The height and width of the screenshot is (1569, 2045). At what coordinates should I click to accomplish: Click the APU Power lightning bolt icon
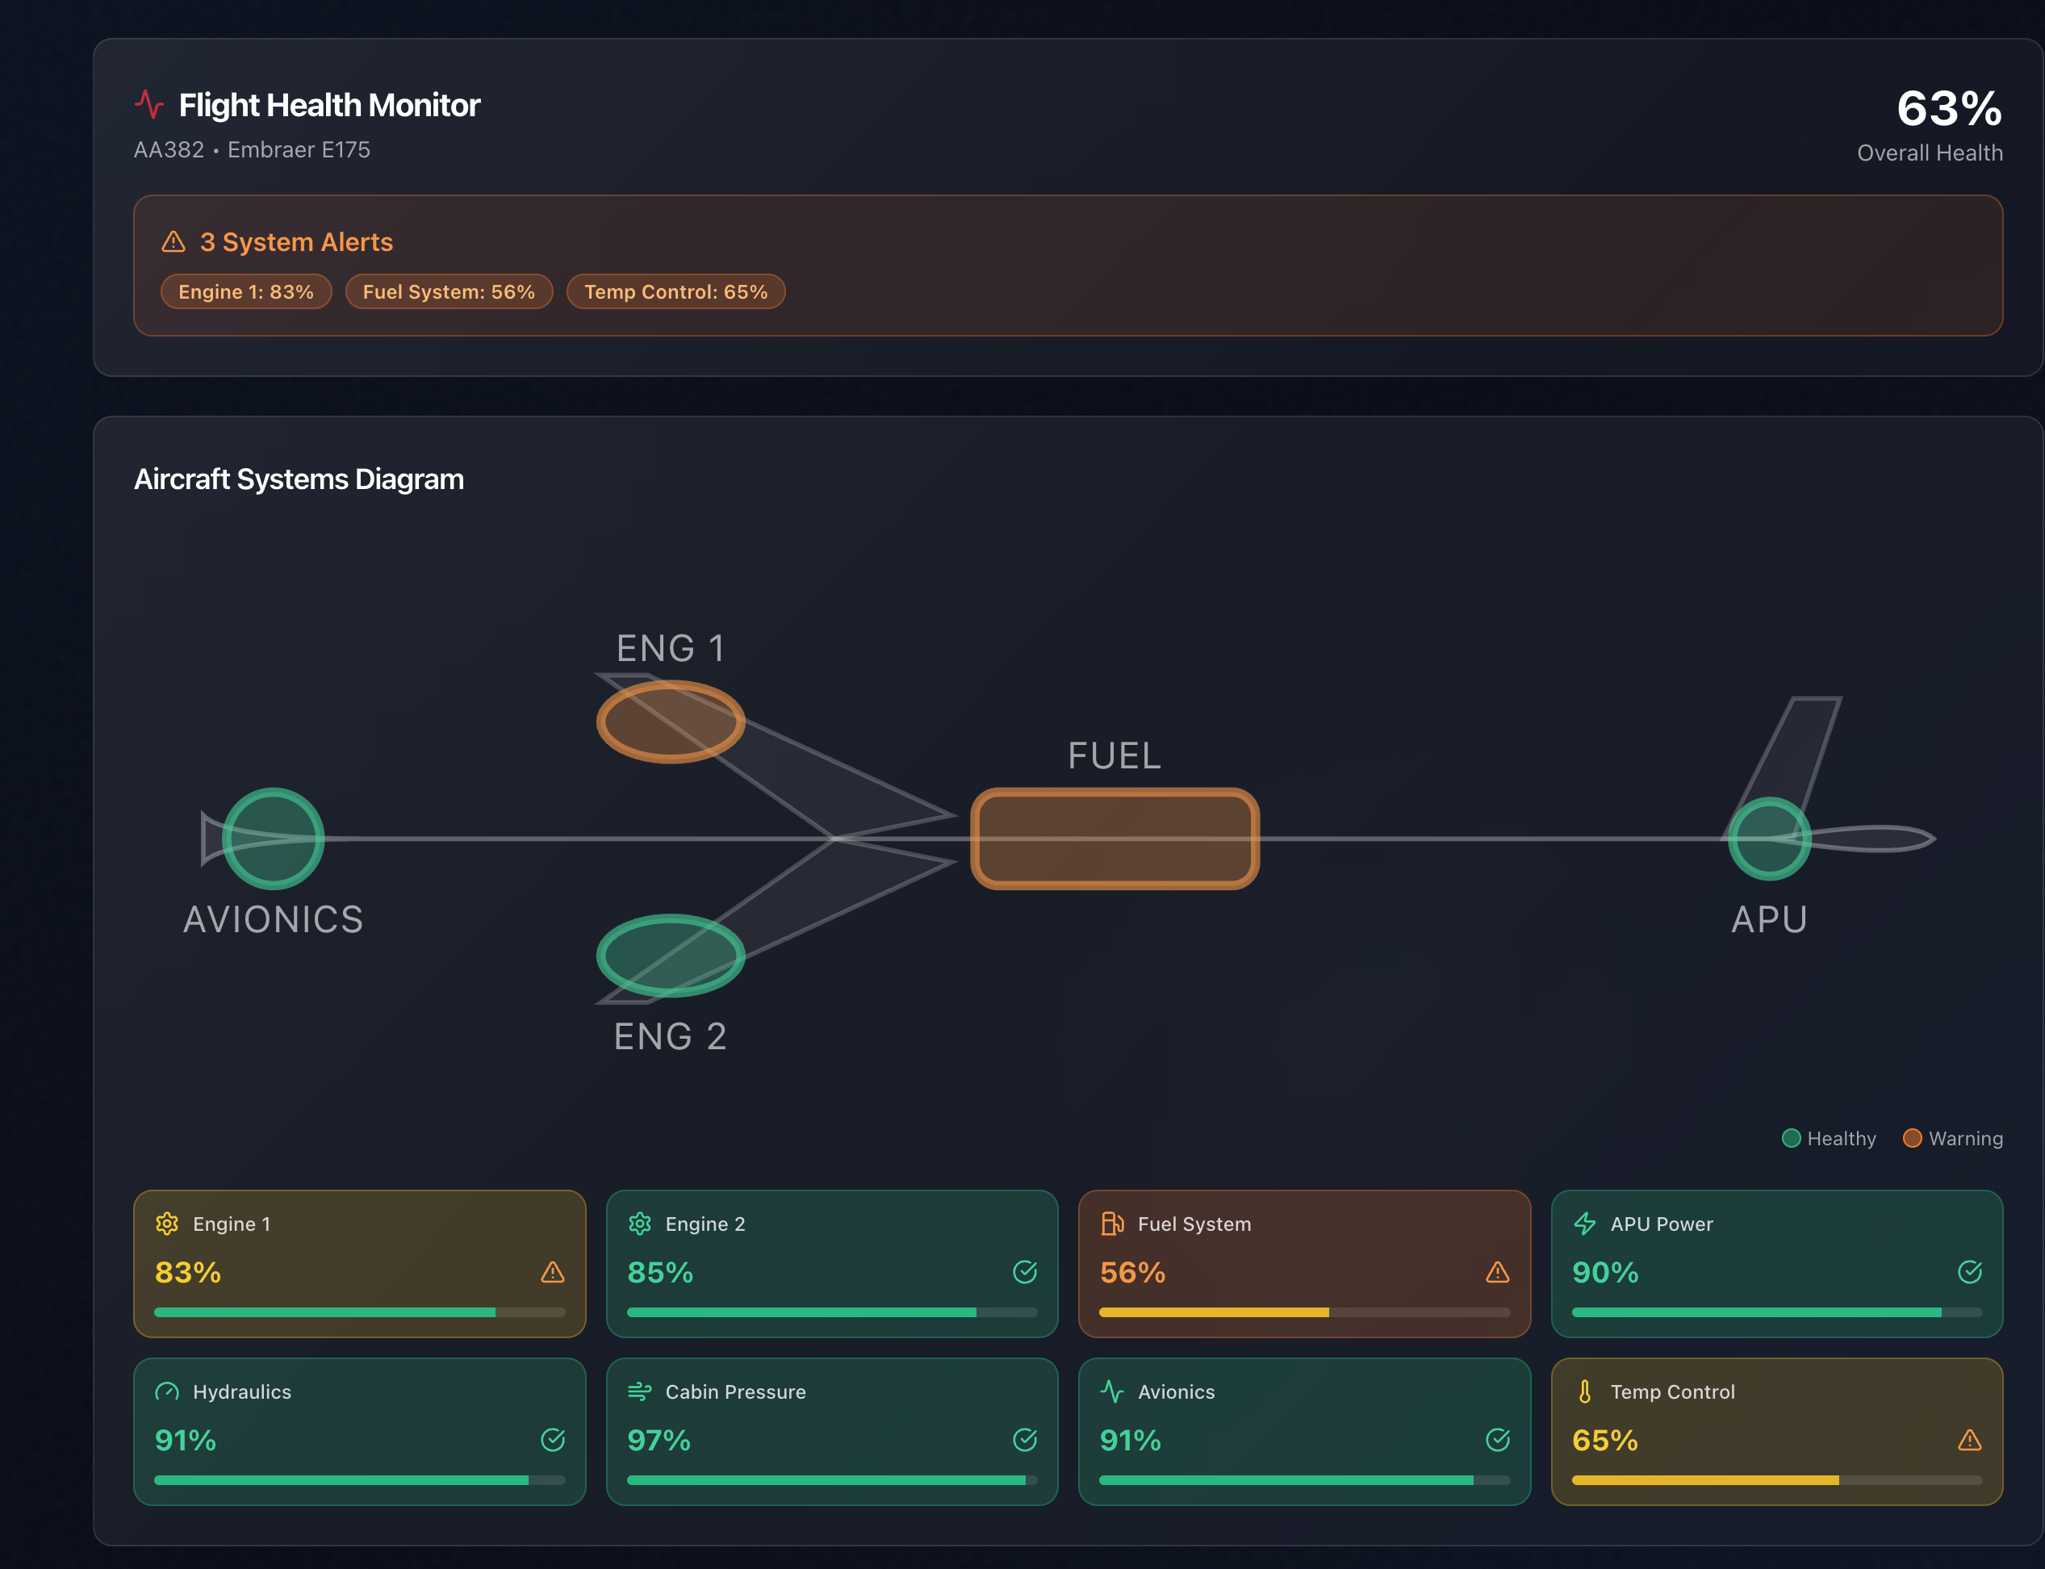tap(1585, 1224)
